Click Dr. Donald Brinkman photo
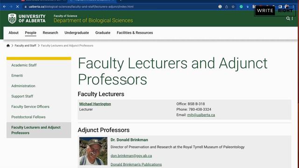 93,151
